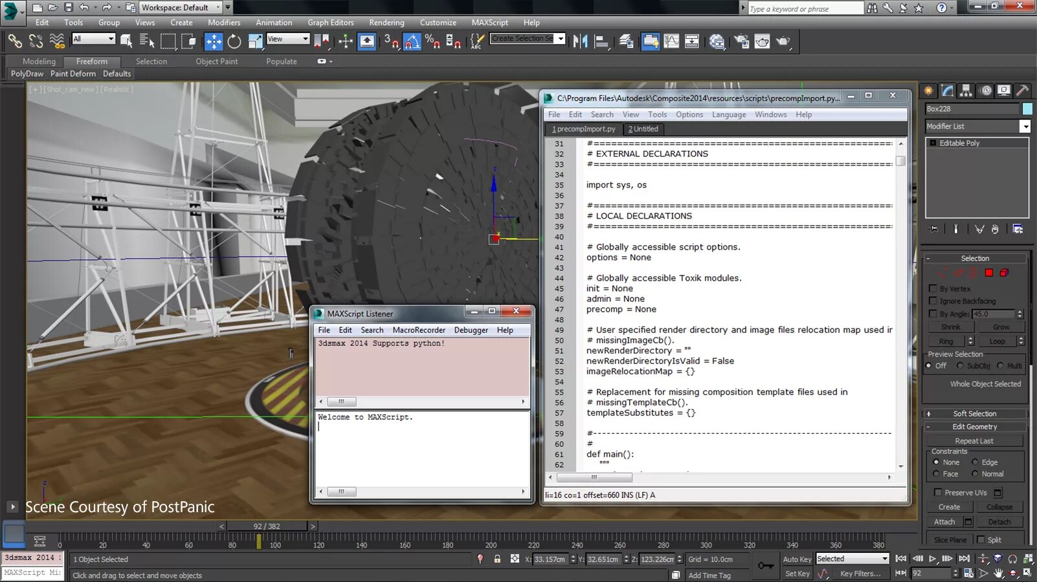Expand the Soft Selection rollout

coord(974,414)
